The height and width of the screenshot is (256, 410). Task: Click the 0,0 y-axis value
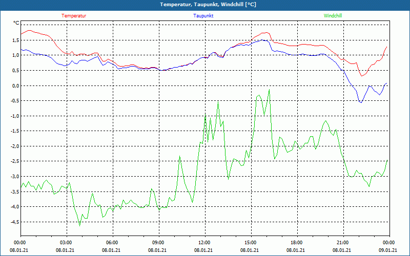[x=16, y=86]
